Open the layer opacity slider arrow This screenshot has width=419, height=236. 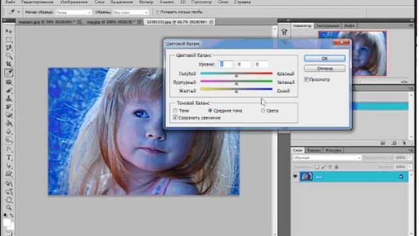click(410, 158)
